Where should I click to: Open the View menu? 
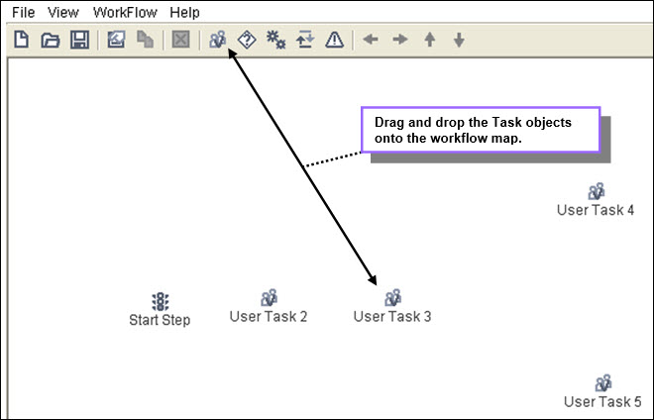(63, 13)
